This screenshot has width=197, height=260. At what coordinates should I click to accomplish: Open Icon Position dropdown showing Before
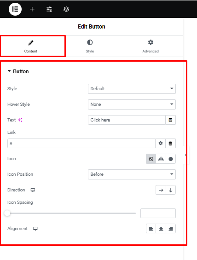coord(132,174)
